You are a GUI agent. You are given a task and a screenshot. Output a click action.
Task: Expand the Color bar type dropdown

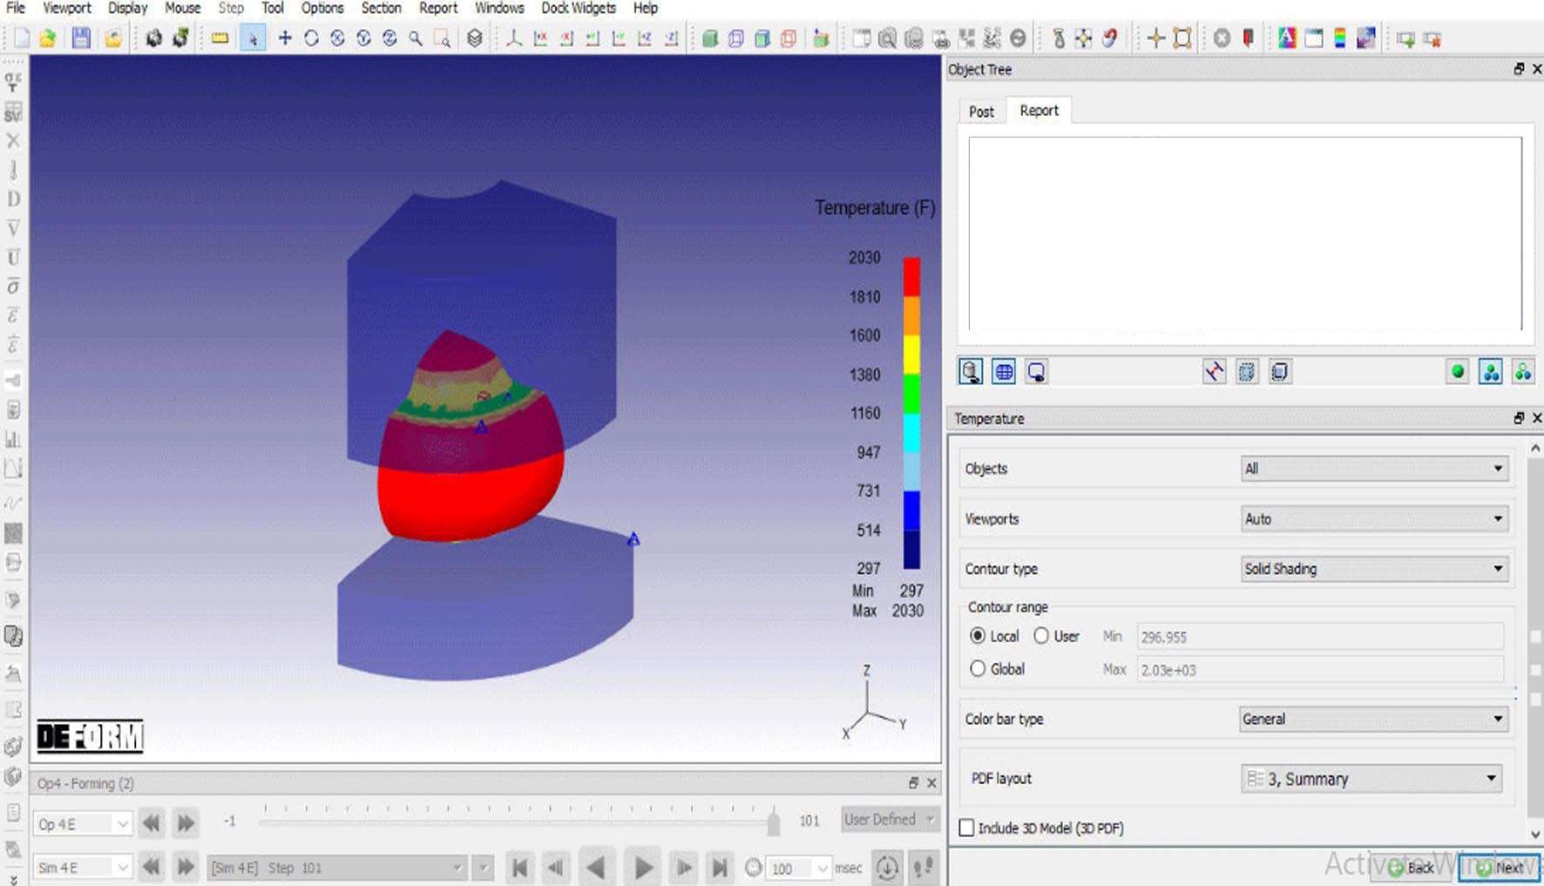1373,719
